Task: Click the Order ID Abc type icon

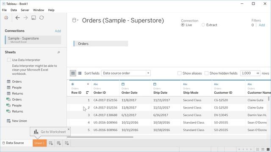Action: [x=96, y=84]
